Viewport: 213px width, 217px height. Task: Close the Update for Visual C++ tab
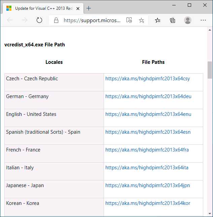tap(78, 9)
